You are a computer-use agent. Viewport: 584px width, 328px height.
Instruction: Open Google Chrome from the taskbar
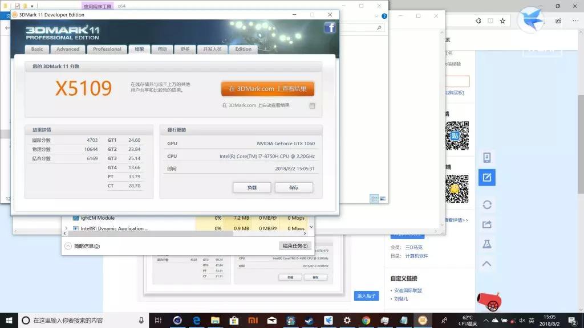click(x=366, y=321)
